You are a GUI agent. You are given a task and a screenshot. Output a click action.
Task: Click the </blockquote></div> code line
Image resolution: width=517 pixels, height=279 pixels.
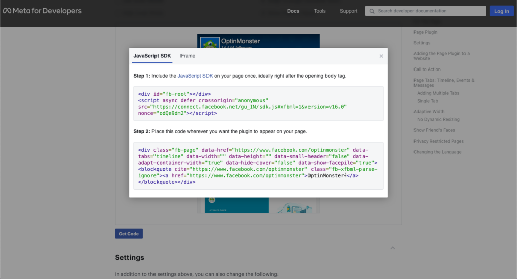click(x=167, y=182)
